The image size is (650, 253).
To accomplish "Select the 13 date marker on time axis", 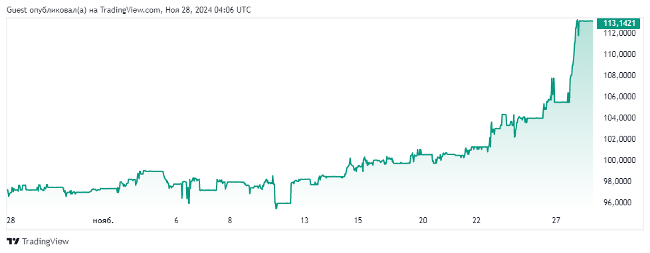I will pyautogui.click(x=304, y=221).
